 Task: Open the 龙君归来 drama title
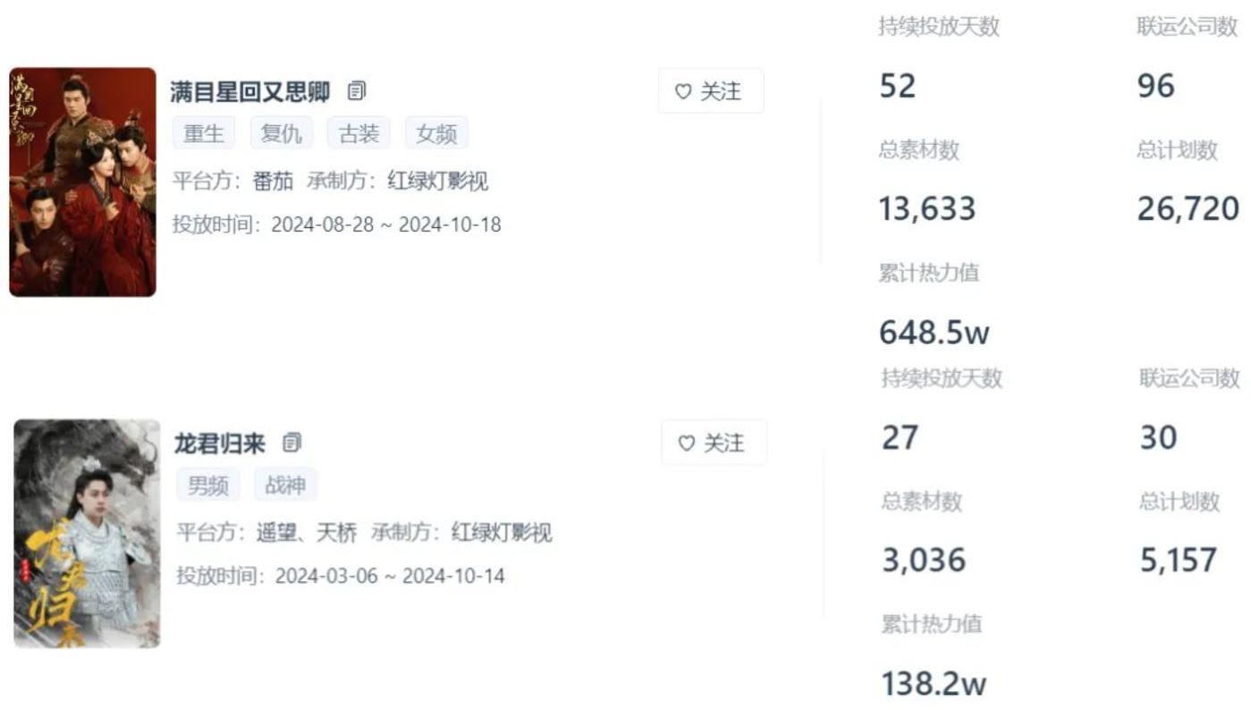pos(220,443)
